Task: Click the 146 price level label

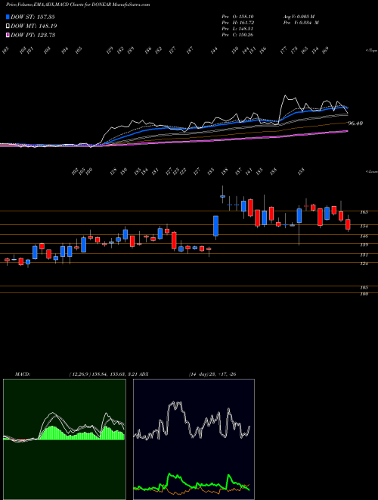Action: click(x=364, y=236)
